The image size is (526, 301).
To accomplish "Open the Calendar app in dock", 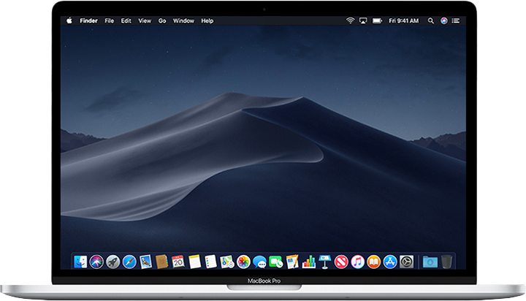I will [178, 261].
